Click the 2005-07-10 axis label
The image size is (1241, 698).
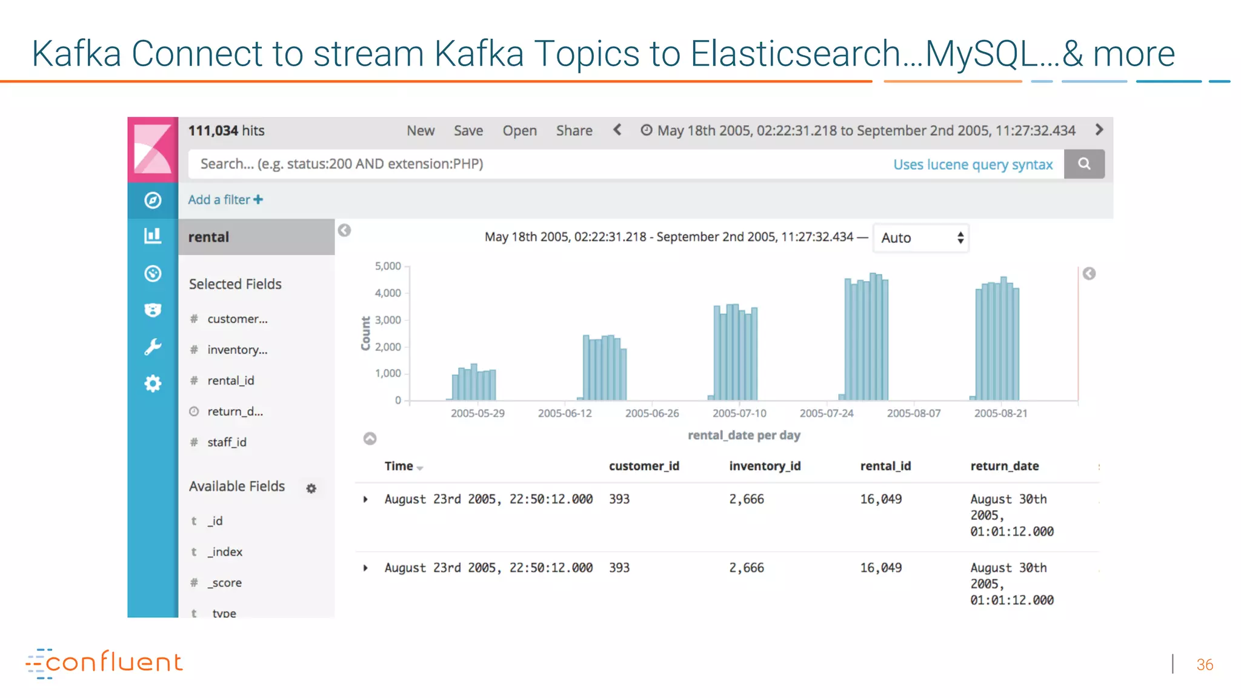(x=739, y=413)
